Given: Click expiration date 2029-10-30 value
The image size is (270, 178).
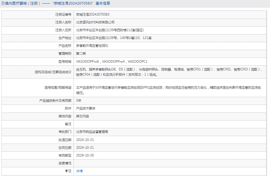Looking at the screenshot, I should pos(85,155).
